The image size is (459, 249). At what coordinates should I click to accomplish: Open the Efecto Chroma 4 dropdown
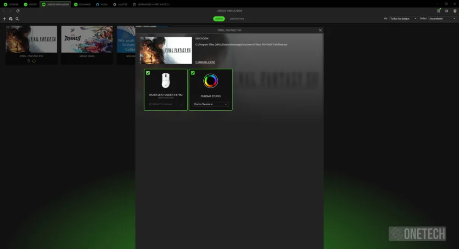pos(211,104)
